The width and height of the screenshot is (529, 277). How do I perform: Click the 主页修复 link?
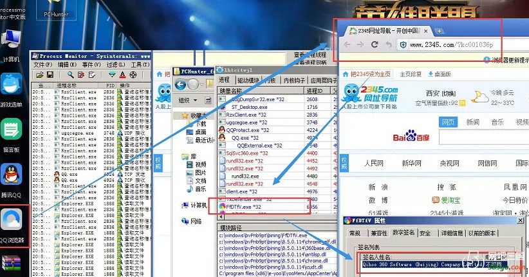coord(410,74)
